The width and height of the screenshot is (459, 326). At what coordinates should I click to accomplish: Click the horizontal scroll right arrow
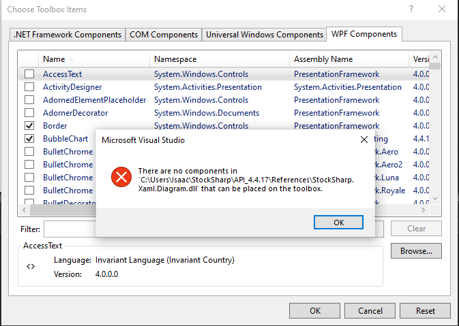click(x=424, y=210)
